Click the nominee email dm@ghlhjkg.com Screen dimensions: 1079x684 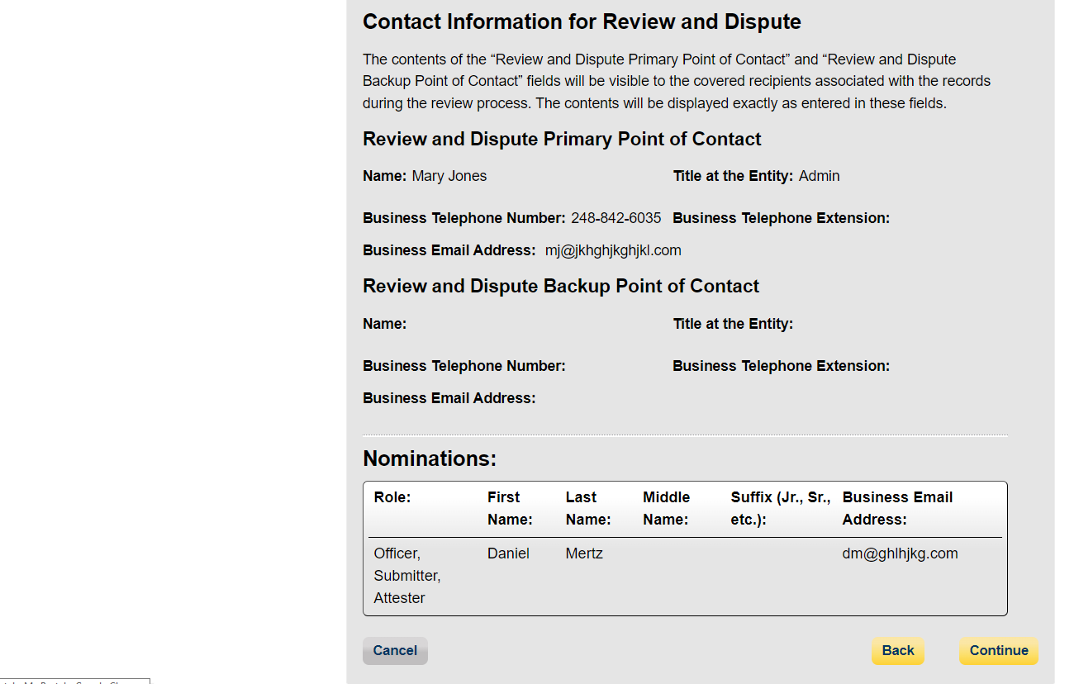pyautogui.click(x=900, y=553)
